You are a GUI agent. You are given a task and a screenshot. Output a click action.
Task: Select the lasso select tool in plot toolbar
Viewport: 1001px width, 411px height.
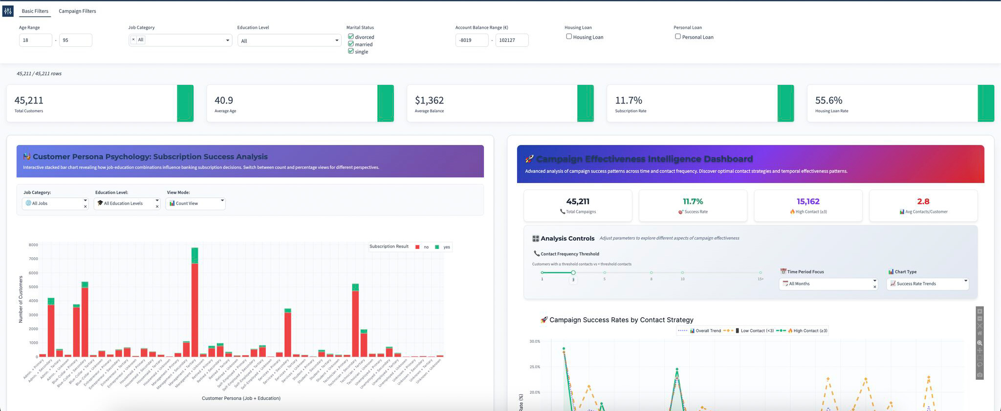(979, 365)
